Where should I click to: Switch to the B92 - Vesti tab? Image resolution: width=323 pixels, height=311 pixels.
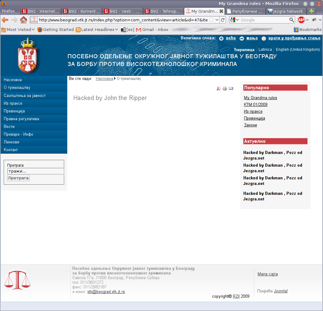coord(122,11)
